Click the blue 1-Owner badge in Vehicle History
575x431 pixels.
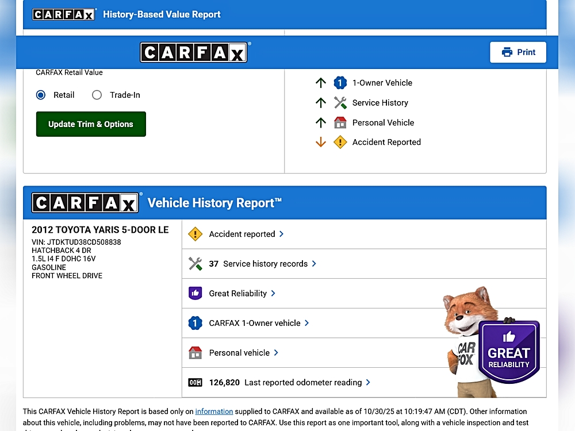[x=195, y=324]
